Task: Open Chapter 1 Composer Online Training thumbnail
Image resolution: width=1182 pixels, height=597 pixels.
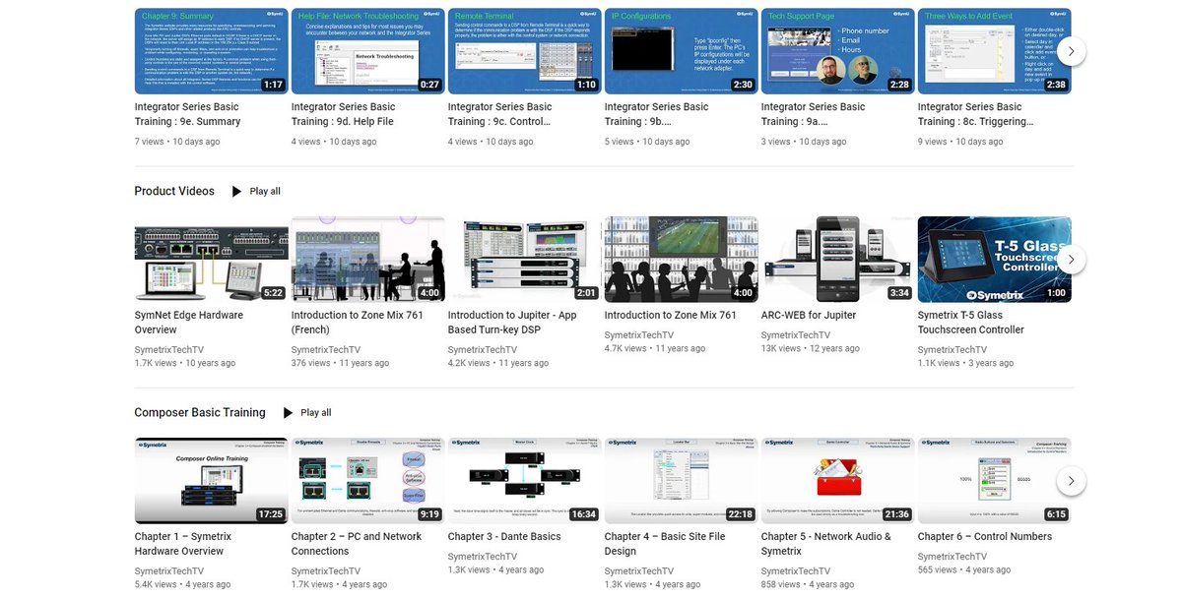Action: click(x=212, y=481)
